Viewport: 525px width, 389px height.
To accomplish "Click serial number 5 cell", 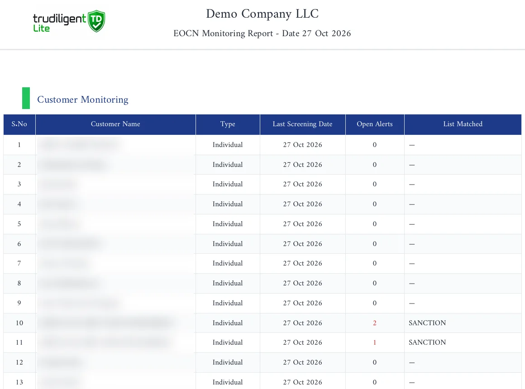I will tap(19, 224).
